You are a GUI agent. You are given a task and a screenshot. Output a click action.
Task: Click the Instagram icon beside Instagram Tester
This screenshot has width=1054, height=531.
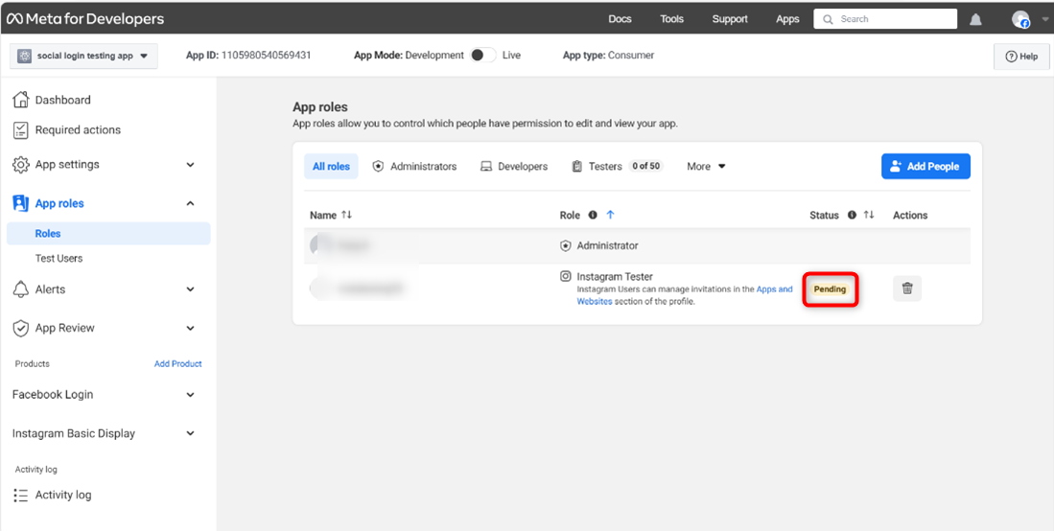566,276
